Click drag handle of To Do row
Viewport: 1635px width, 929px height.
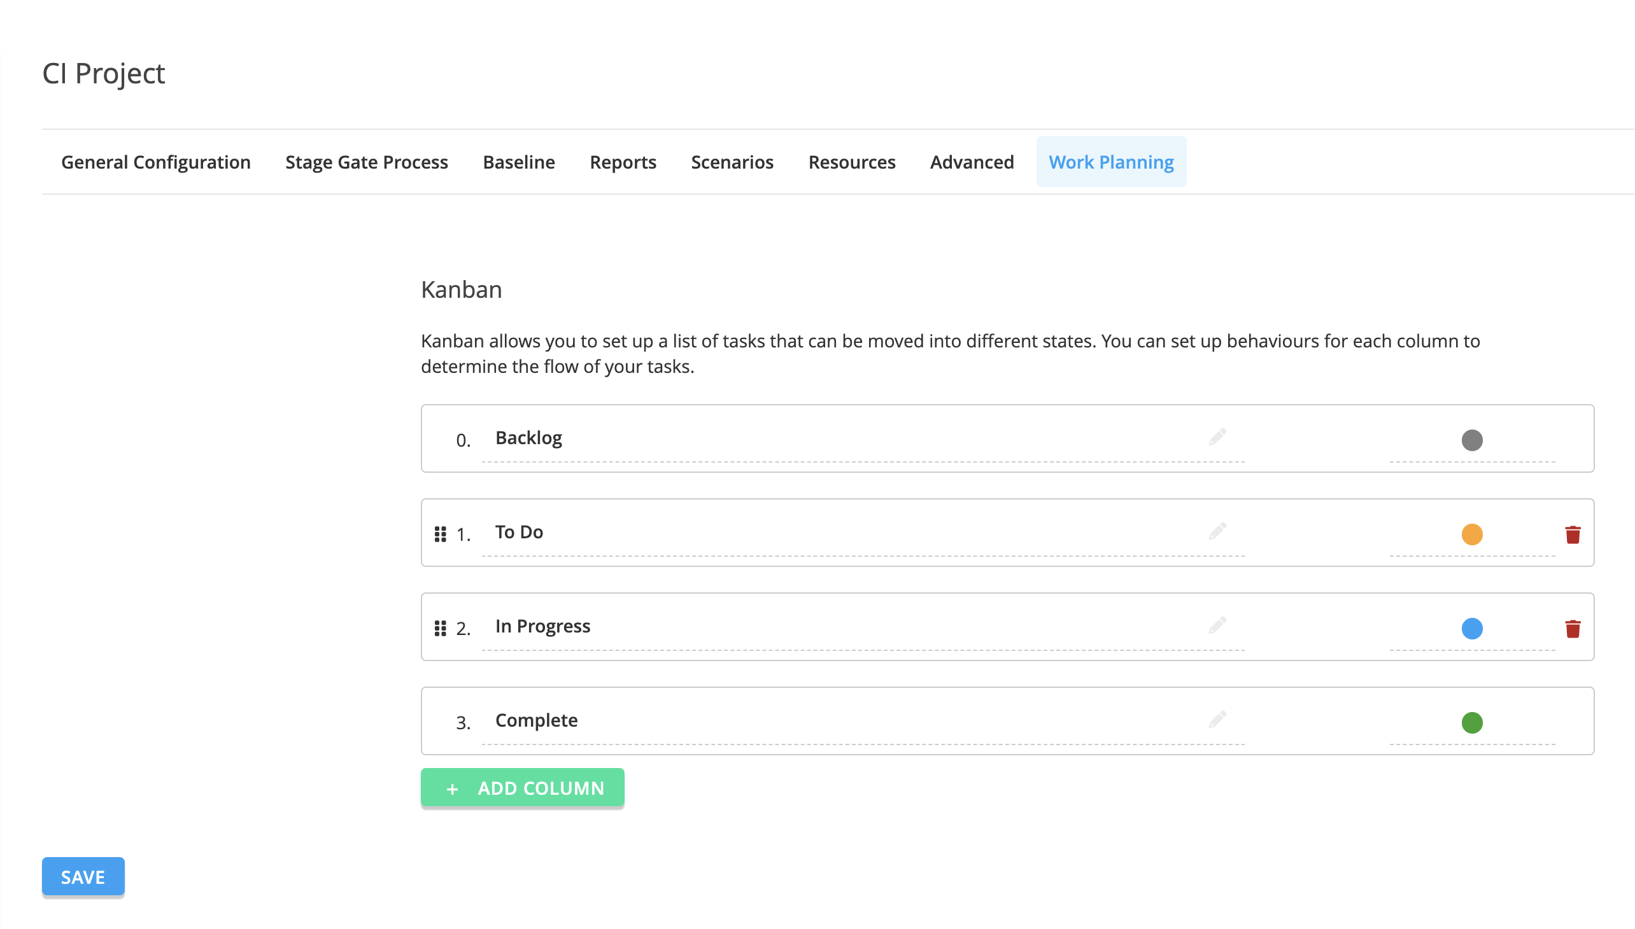pos(440,534)
